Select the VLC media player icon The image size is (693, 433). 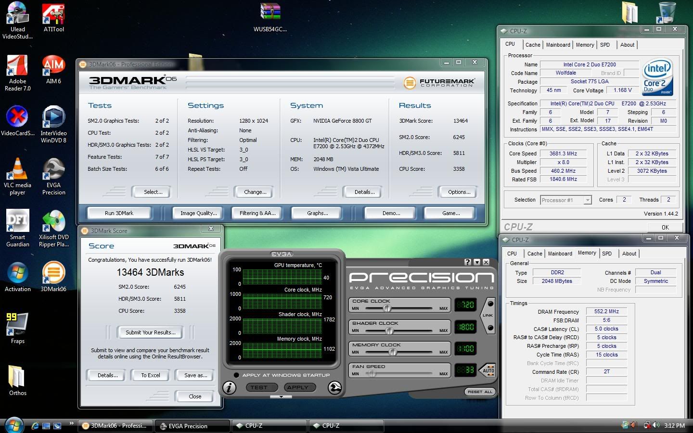point(17,177)
